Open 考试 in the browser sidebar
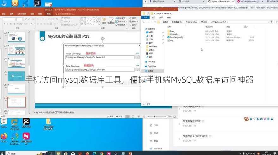278x155 pixels. [154, 133]
